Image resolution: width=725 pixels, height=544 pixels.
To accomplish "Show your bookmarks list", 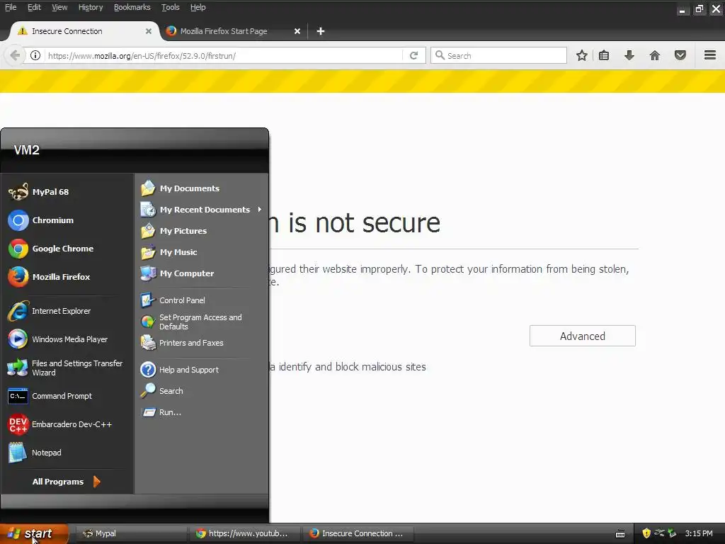I will pos(604,55).
